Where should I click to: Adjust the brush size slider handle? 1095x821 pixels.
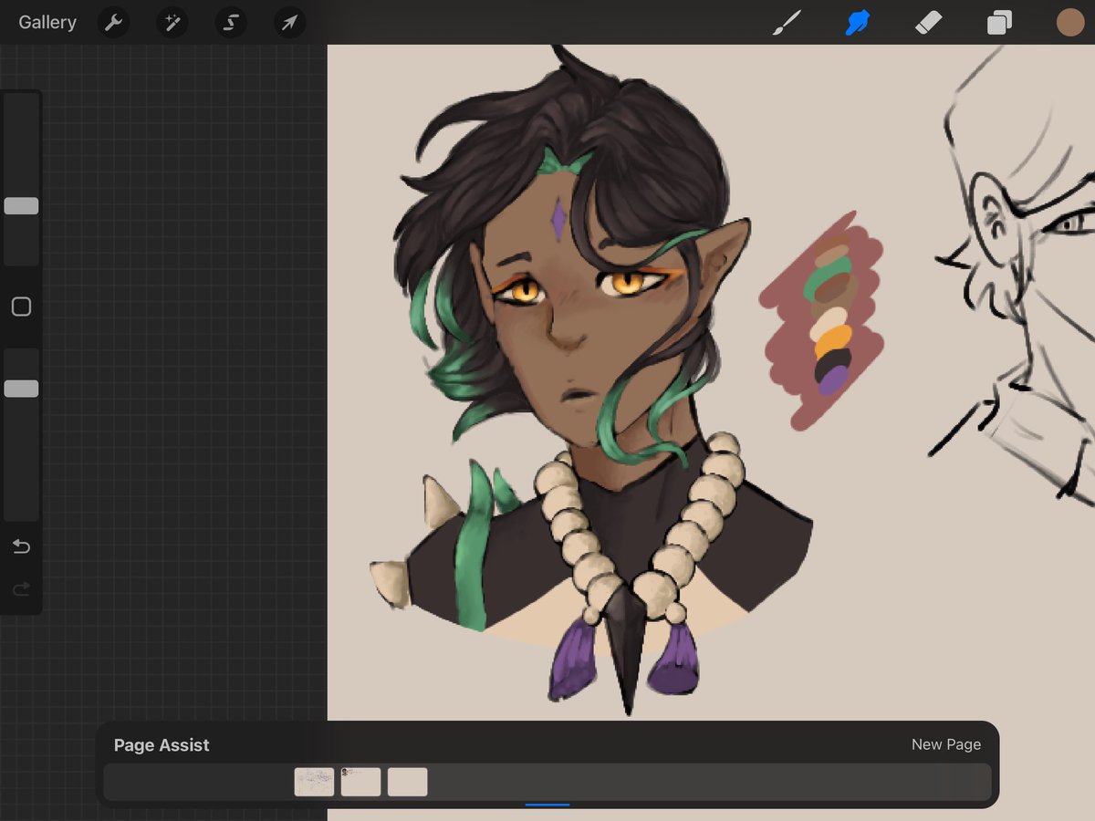21,206
